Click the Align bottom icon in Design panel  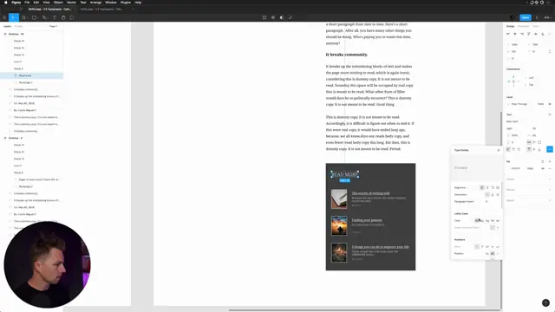coord(543,34)
